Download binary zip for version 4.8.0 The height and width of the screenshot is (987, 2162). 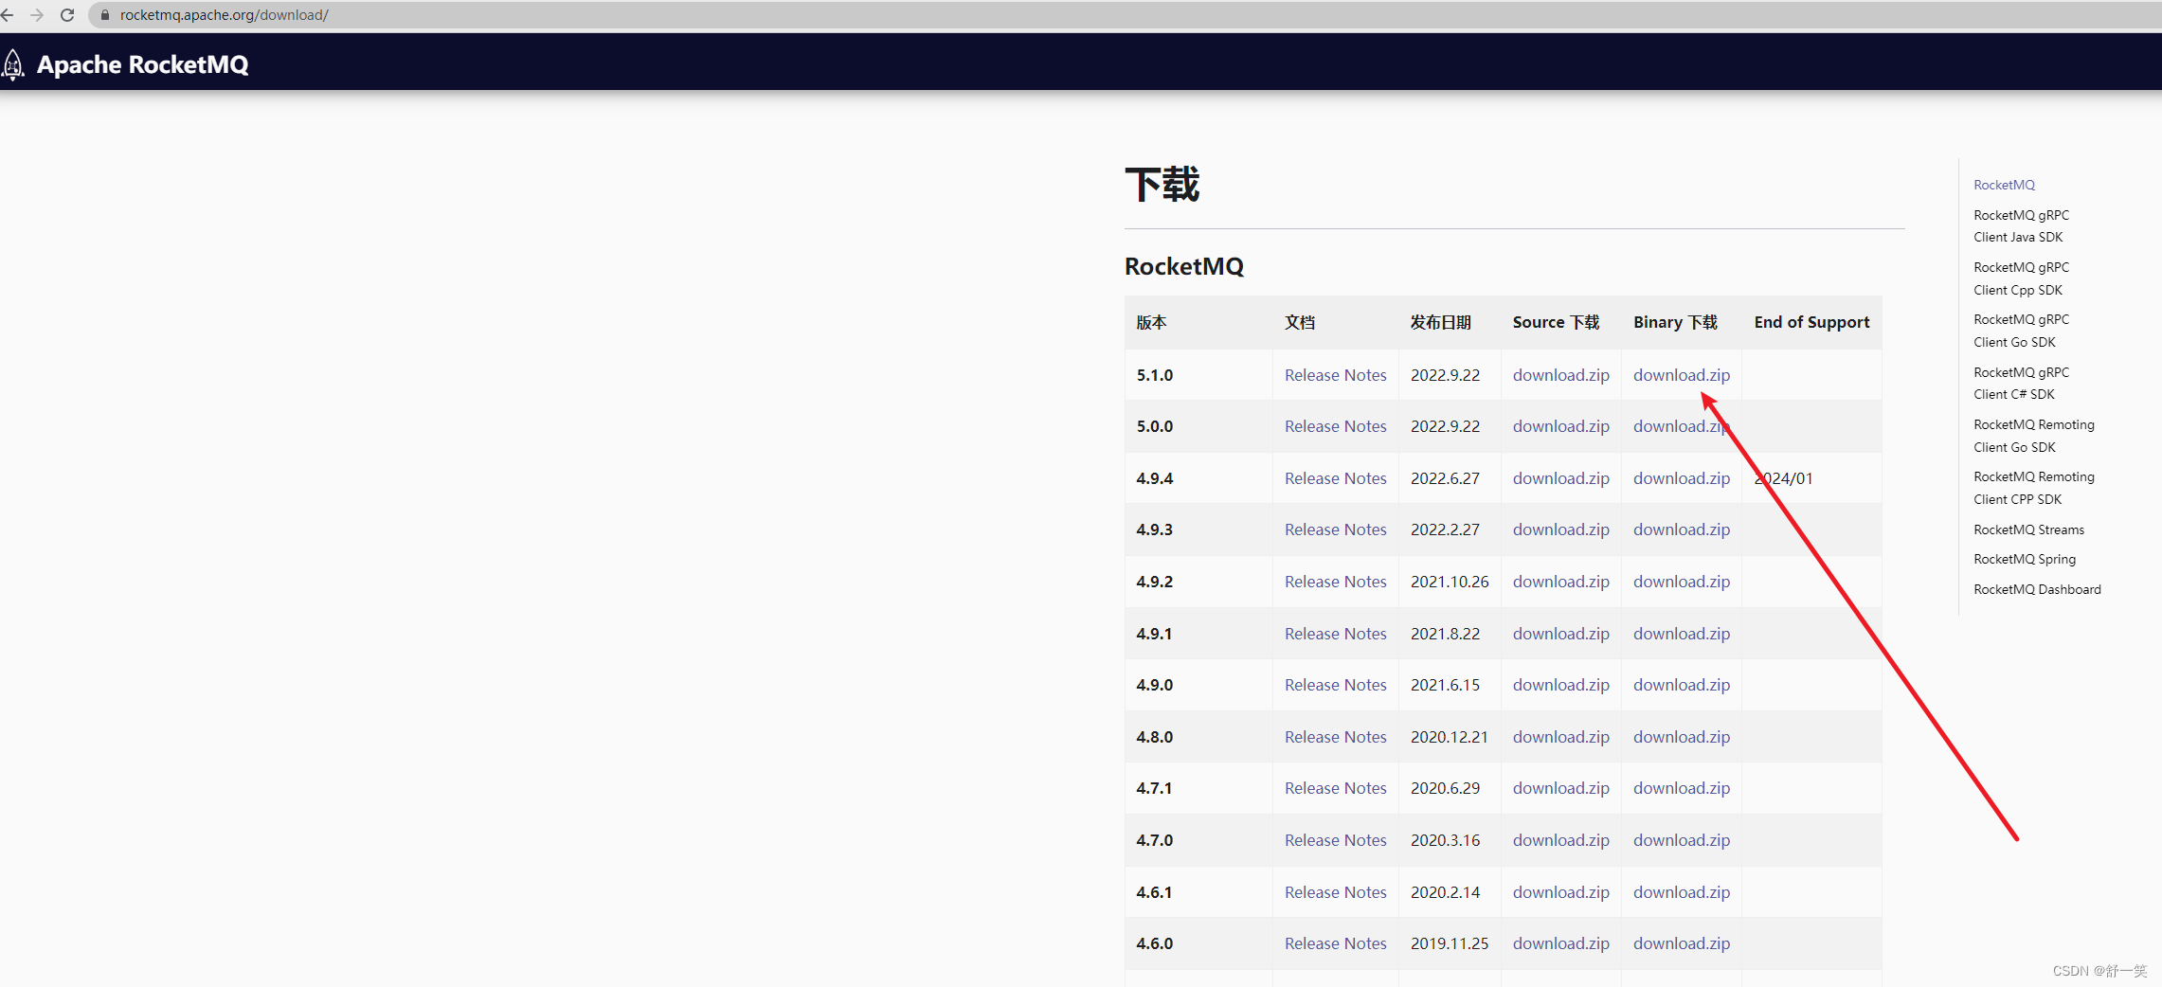point(1681,737)
